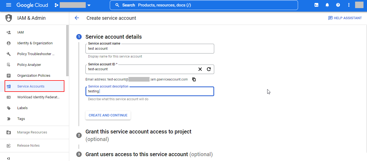Clear the Service account ID field
The height and width of the screenshot is (161, 367).
click(x=200, y=69)
